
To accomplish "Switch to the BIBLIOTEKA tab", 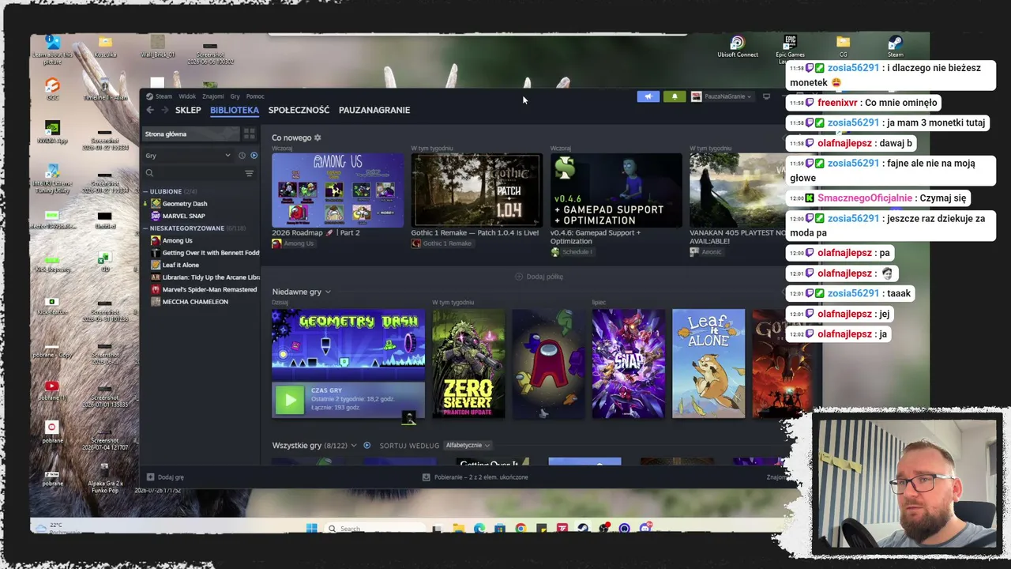I will 235,110.
